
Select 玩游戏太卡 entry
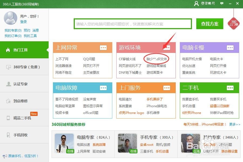218,73
